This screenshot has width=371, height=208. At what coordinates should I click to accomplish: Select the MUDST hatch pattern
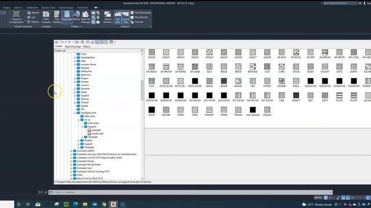tap(296, 97)
